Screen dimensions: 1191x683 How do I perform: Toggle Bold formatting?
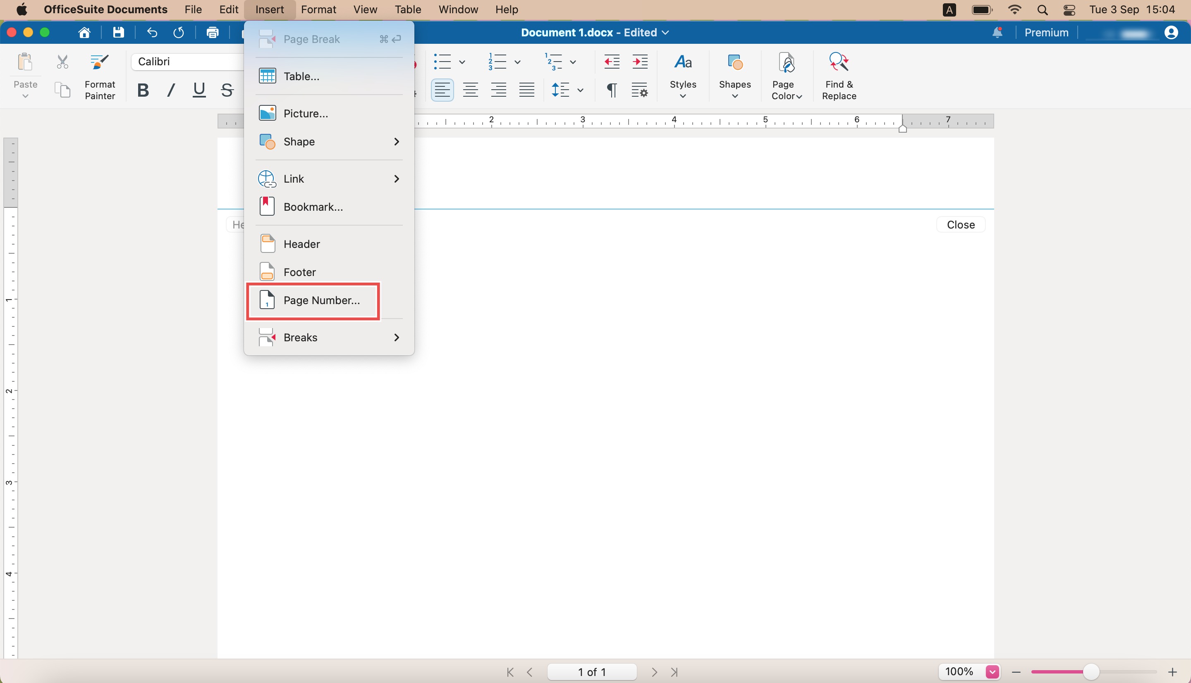pos(143,90)
